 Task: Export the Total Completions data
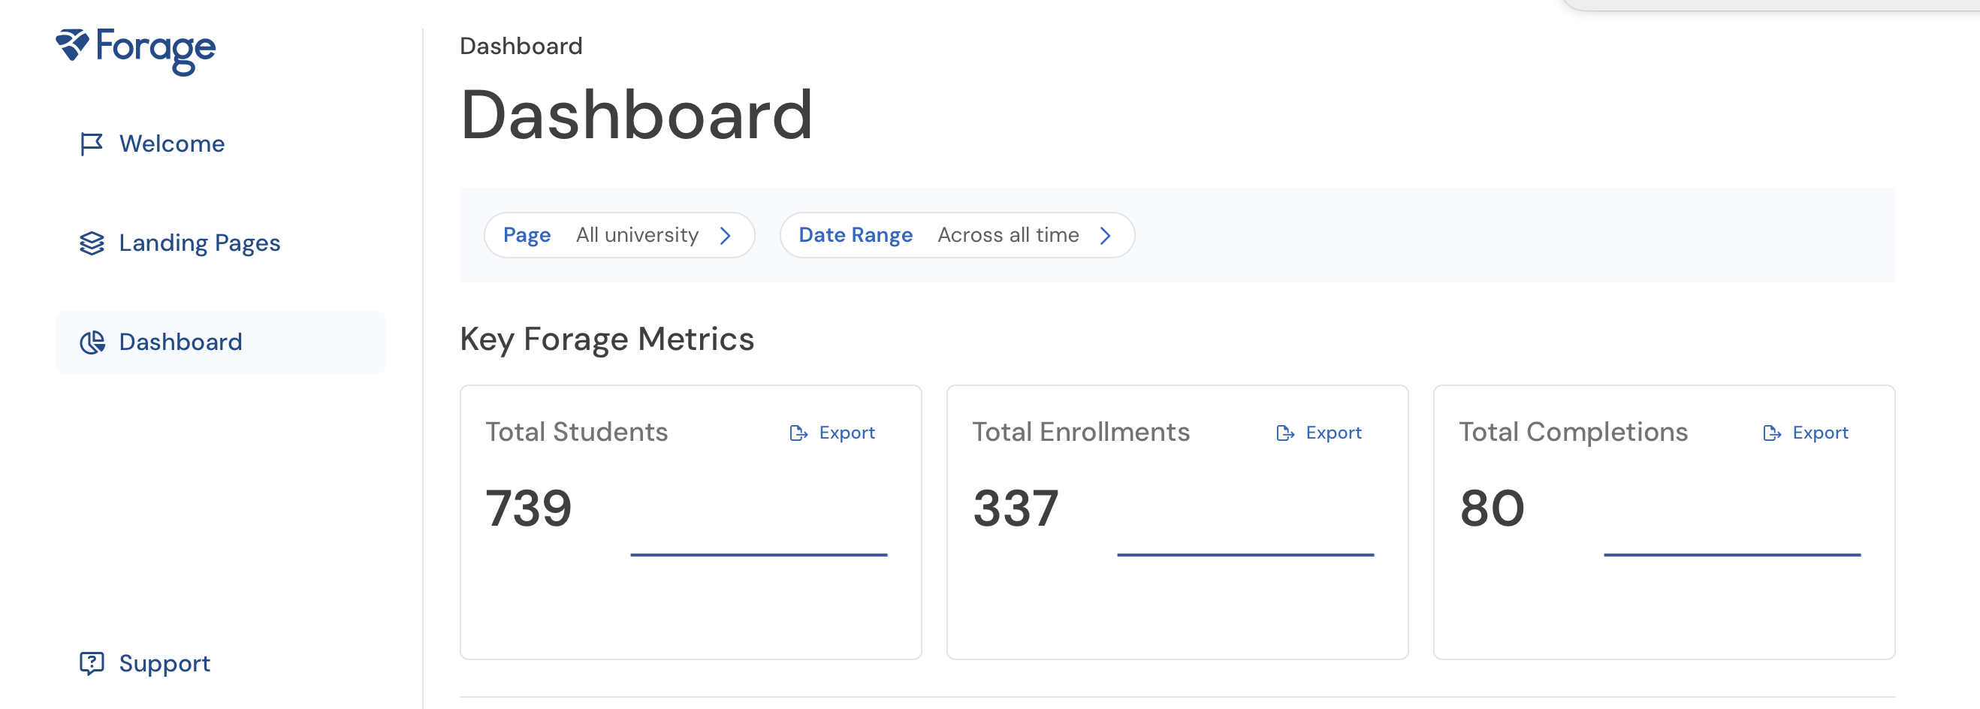point(1806,433)
